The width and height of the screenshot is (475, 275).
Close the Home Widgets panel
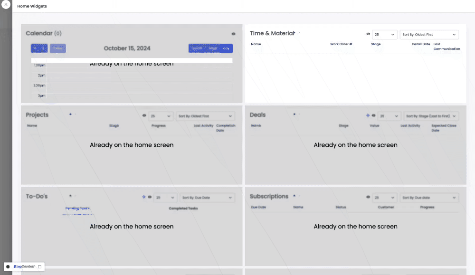(x=6, y=5)
